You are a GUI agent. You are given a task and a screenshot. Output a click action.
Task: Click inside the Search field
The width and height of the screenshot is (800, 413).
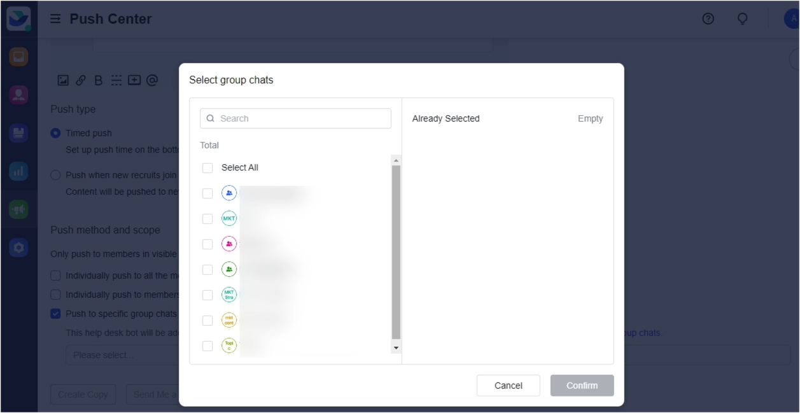click(x=295, y=118)
